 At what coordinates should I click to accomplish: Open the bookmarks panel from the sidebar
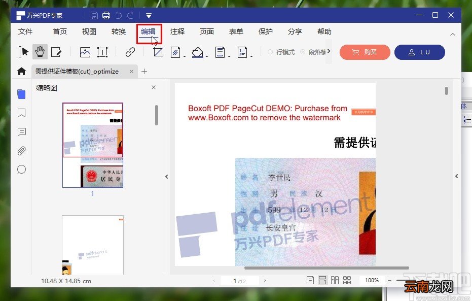[21, 113]
